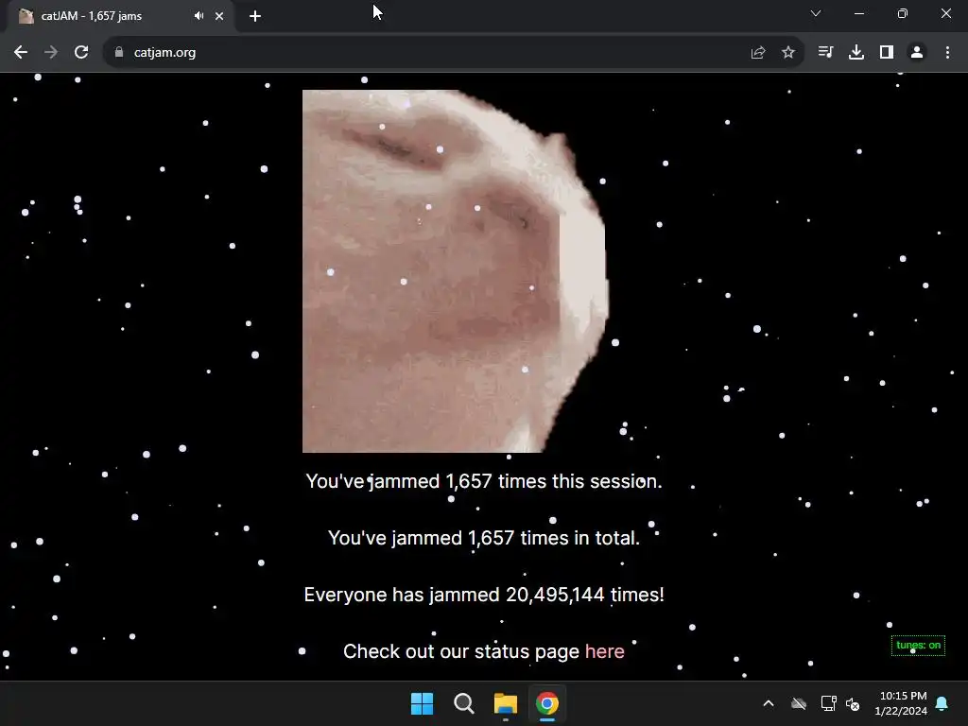
Task: Open the status page 'here' link
Action: tap(604, 651)
